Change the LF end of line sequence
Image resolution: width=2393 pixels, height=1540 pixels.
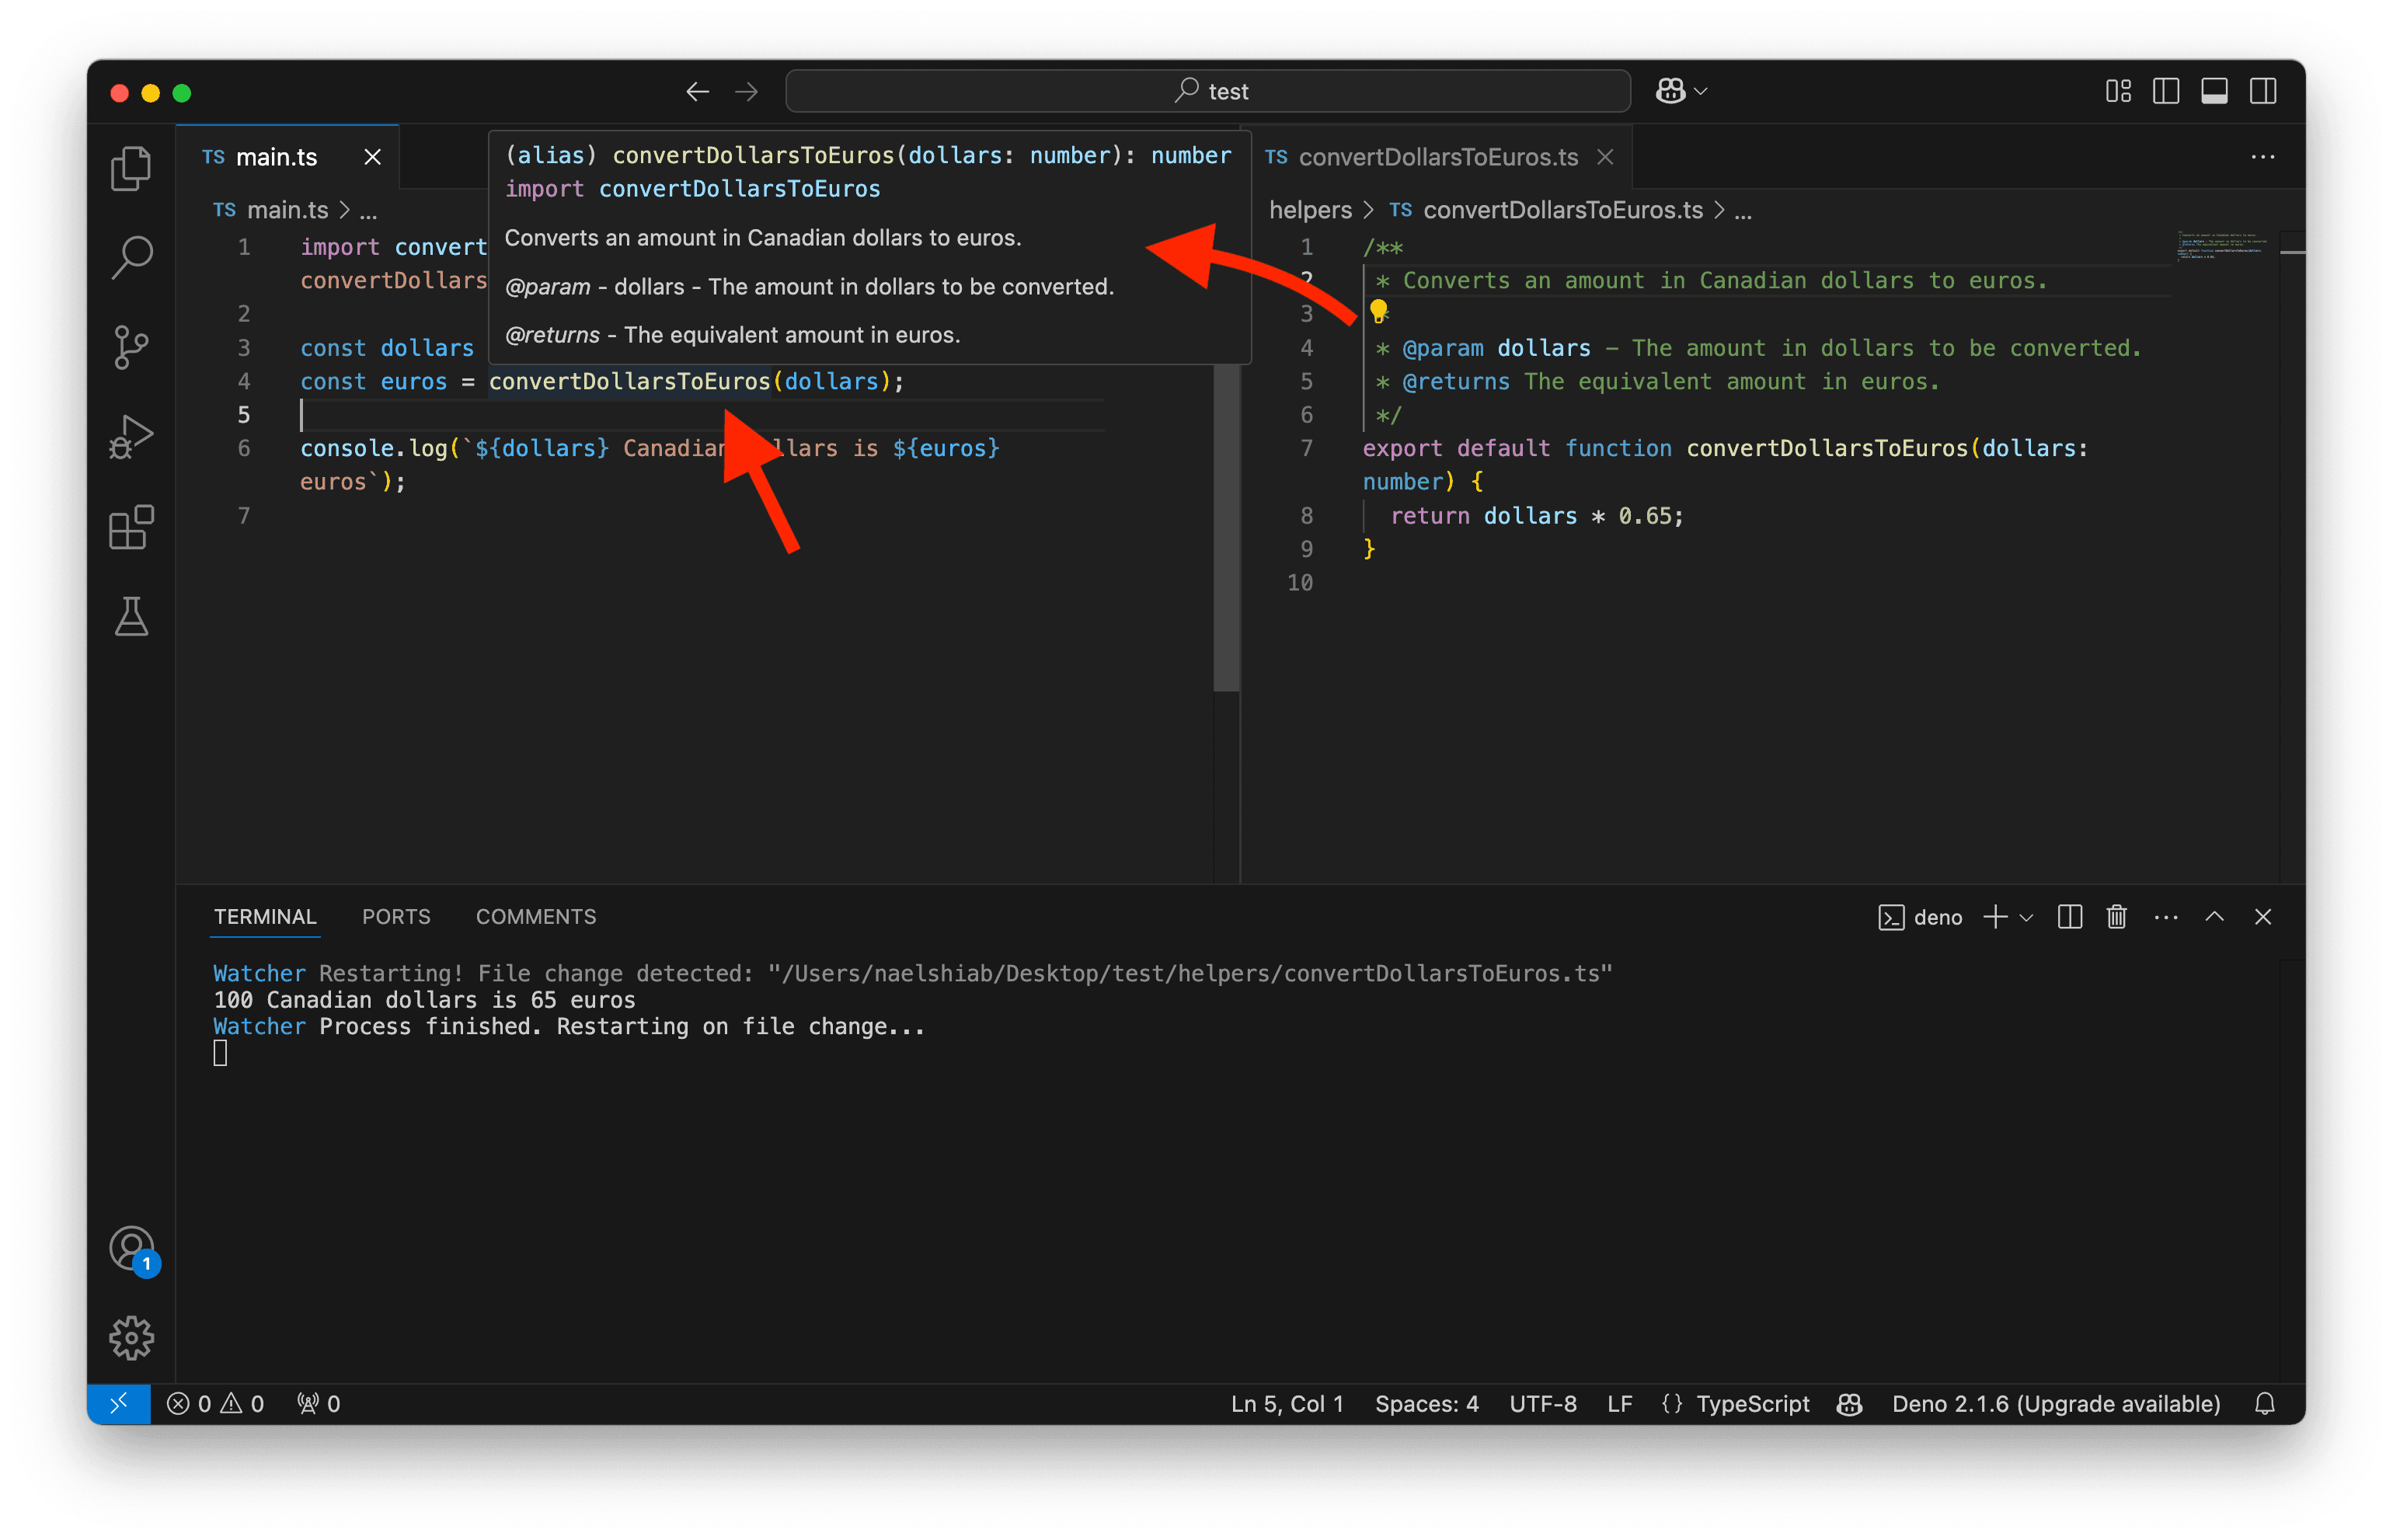click(x=1619, y=1404)
